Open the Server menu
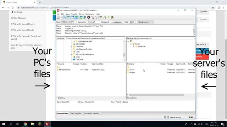227x127 pixels. pos(81,14)
